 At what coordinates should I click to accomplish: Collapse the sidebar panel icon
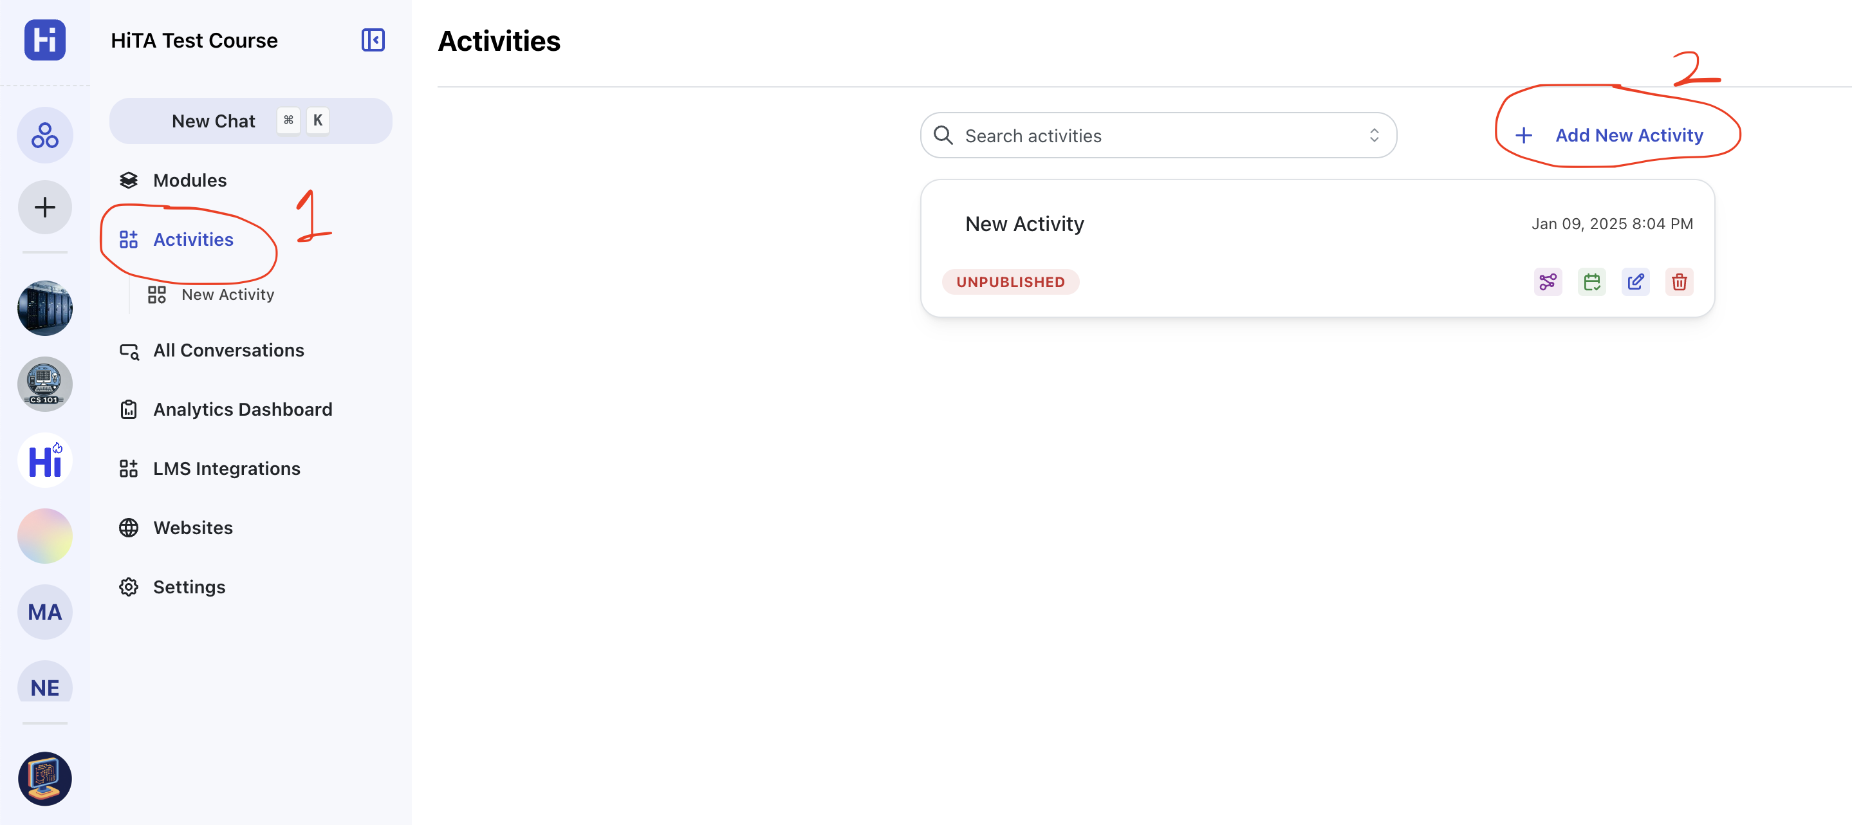point(373,41)
